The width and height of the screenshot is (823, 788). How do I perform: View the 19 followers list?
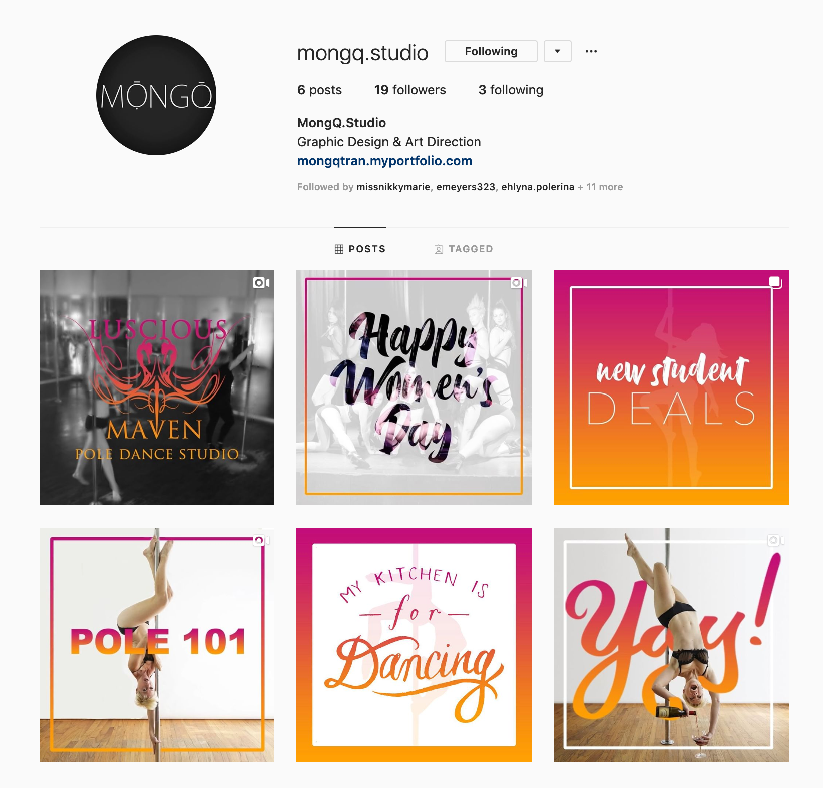410,90
